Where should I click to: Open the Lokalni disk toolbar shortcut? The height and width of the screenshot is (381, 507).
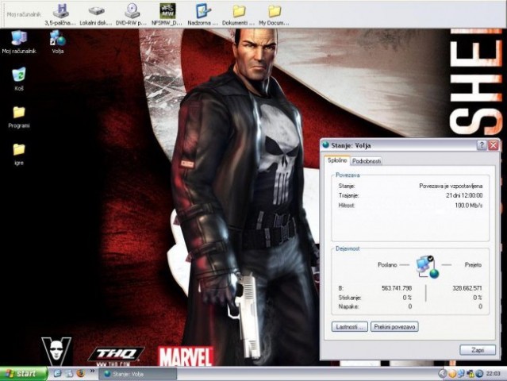coord(96,14)
